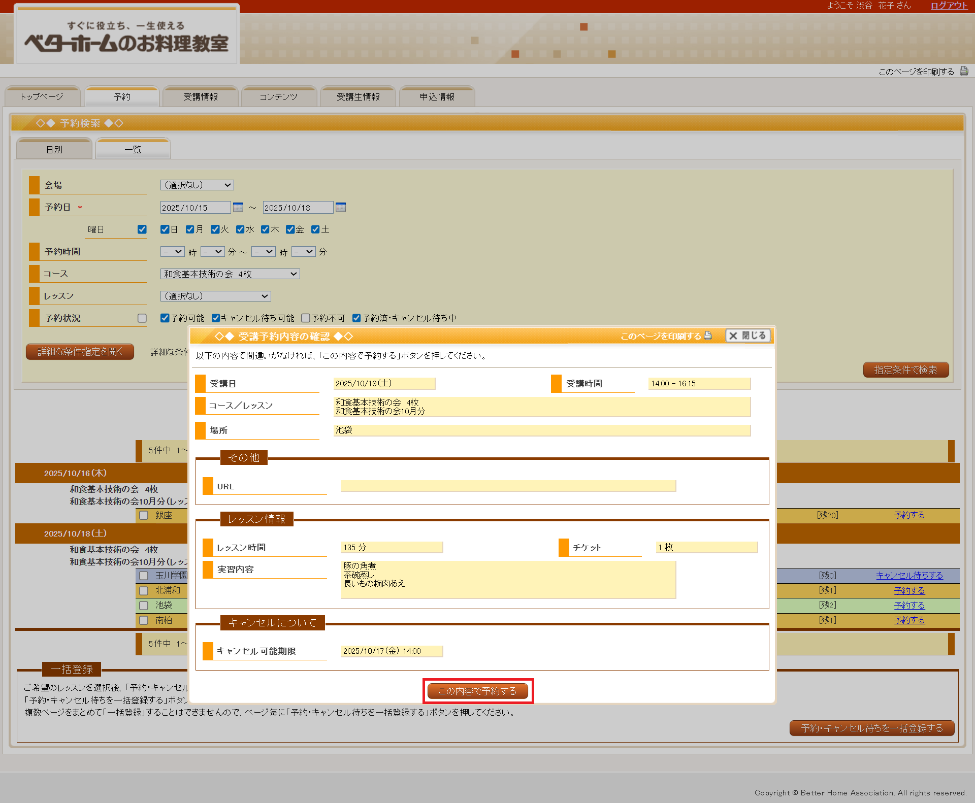Open calendar picker for start date
Screen dimensions: 975x803
(238, 207)
